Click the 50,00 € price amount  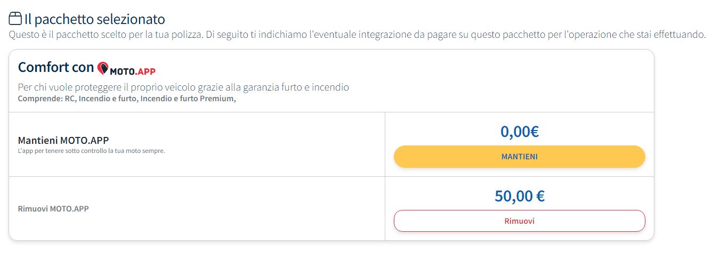(519, 196)
